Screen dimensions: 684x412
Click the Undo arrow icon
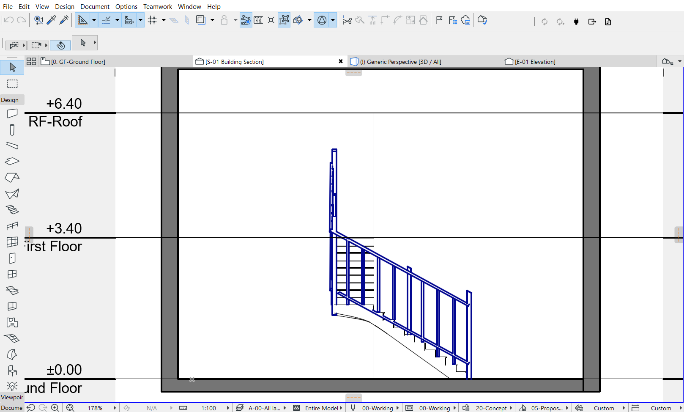tap(8, 20)
